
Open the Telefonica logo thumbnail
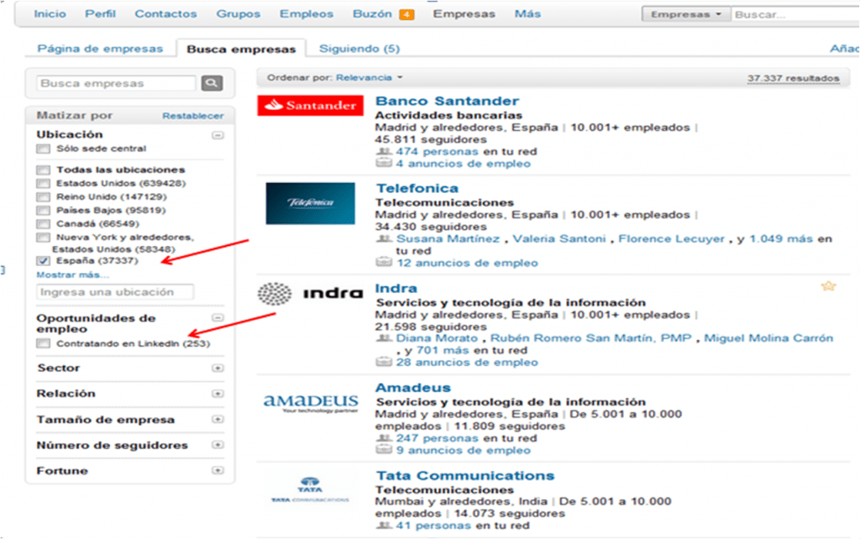click(311, 203)
